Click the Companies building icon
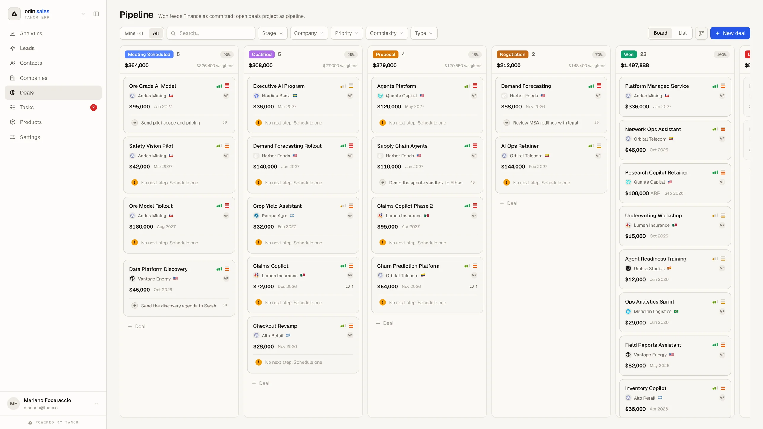Viewport: 763px width, 429px height. point(13,78)
